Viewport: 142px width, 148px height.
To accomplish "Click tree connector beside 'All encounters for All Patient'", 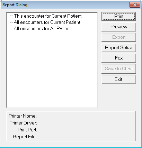I will 11,29.
